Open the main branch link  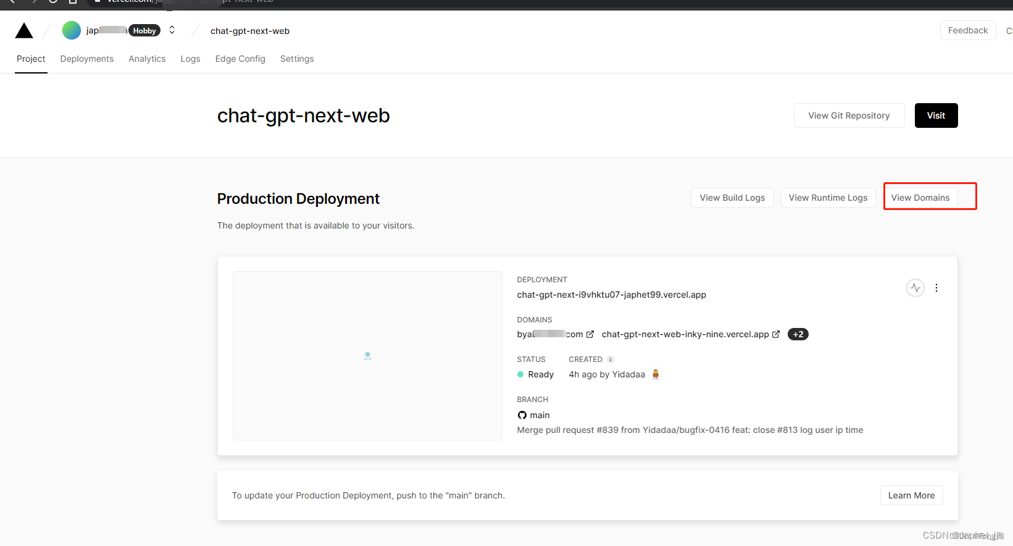click(x=540, y=415)
